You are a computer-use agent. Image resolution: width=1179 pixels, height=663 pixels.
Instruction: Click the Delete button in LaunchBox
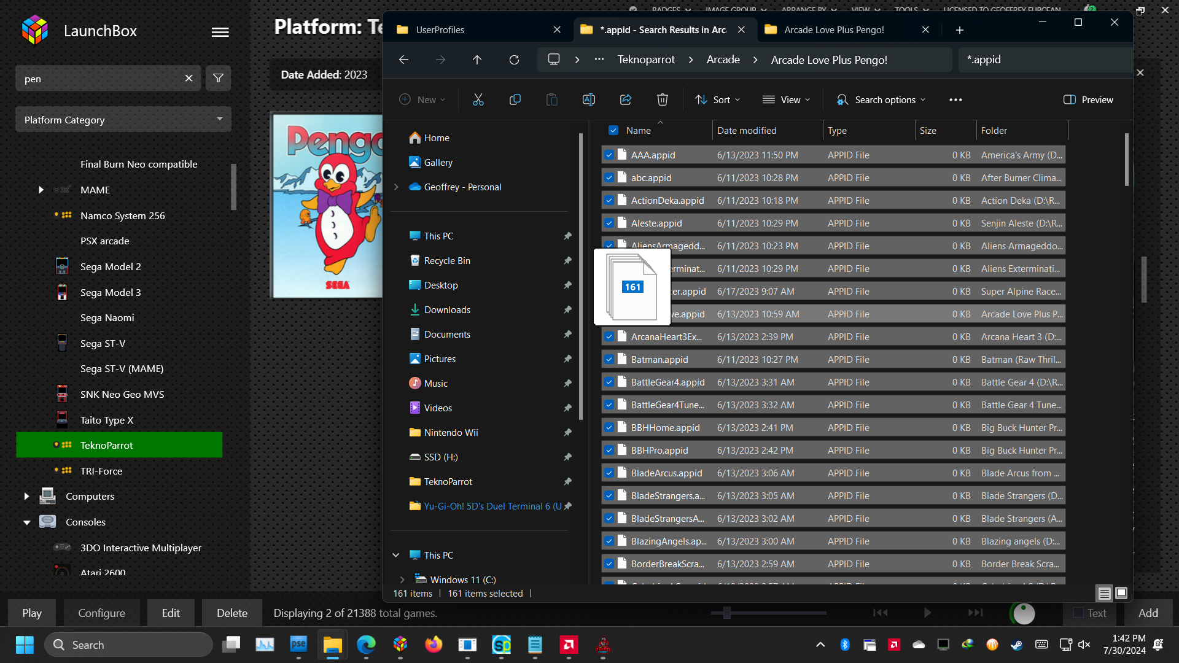232,613
